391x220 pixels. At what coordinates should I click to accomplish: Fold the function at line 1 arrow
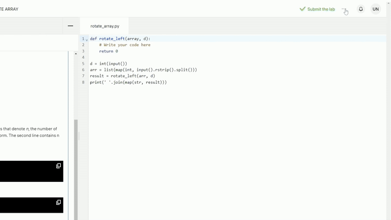coord(87,40)
